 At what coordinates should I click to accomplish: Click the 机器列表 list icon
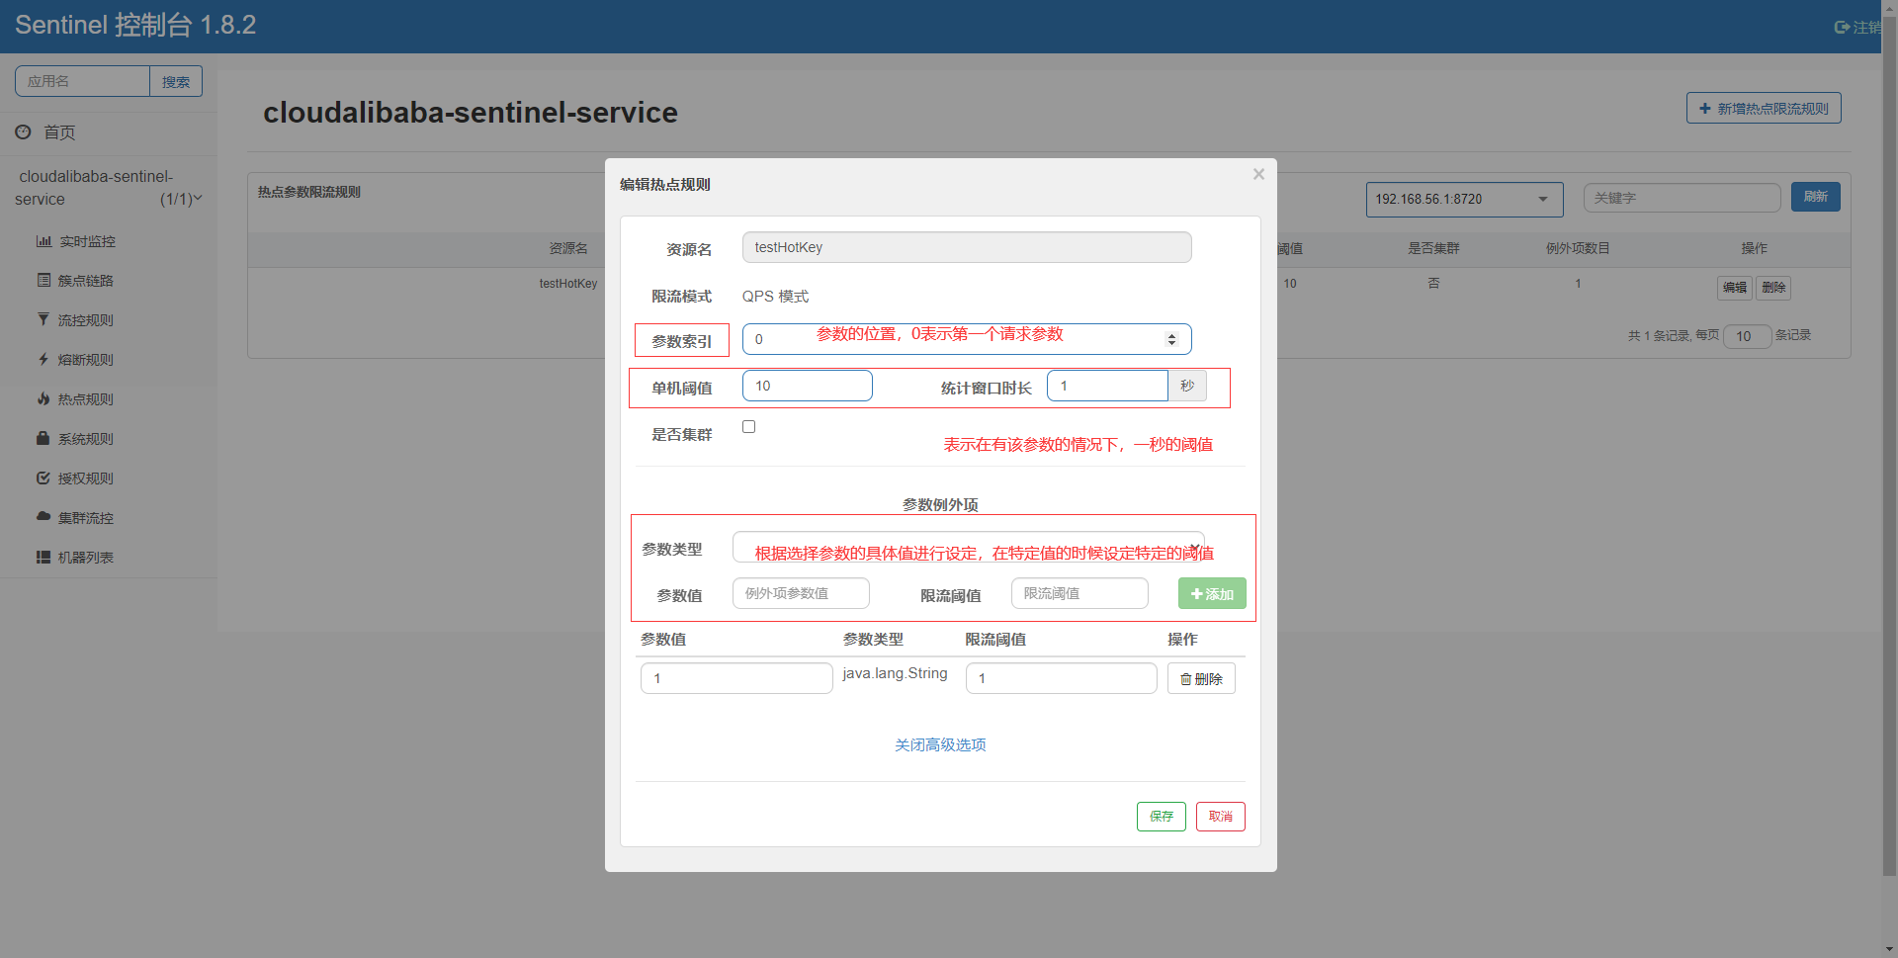click(x=43, y=558)
